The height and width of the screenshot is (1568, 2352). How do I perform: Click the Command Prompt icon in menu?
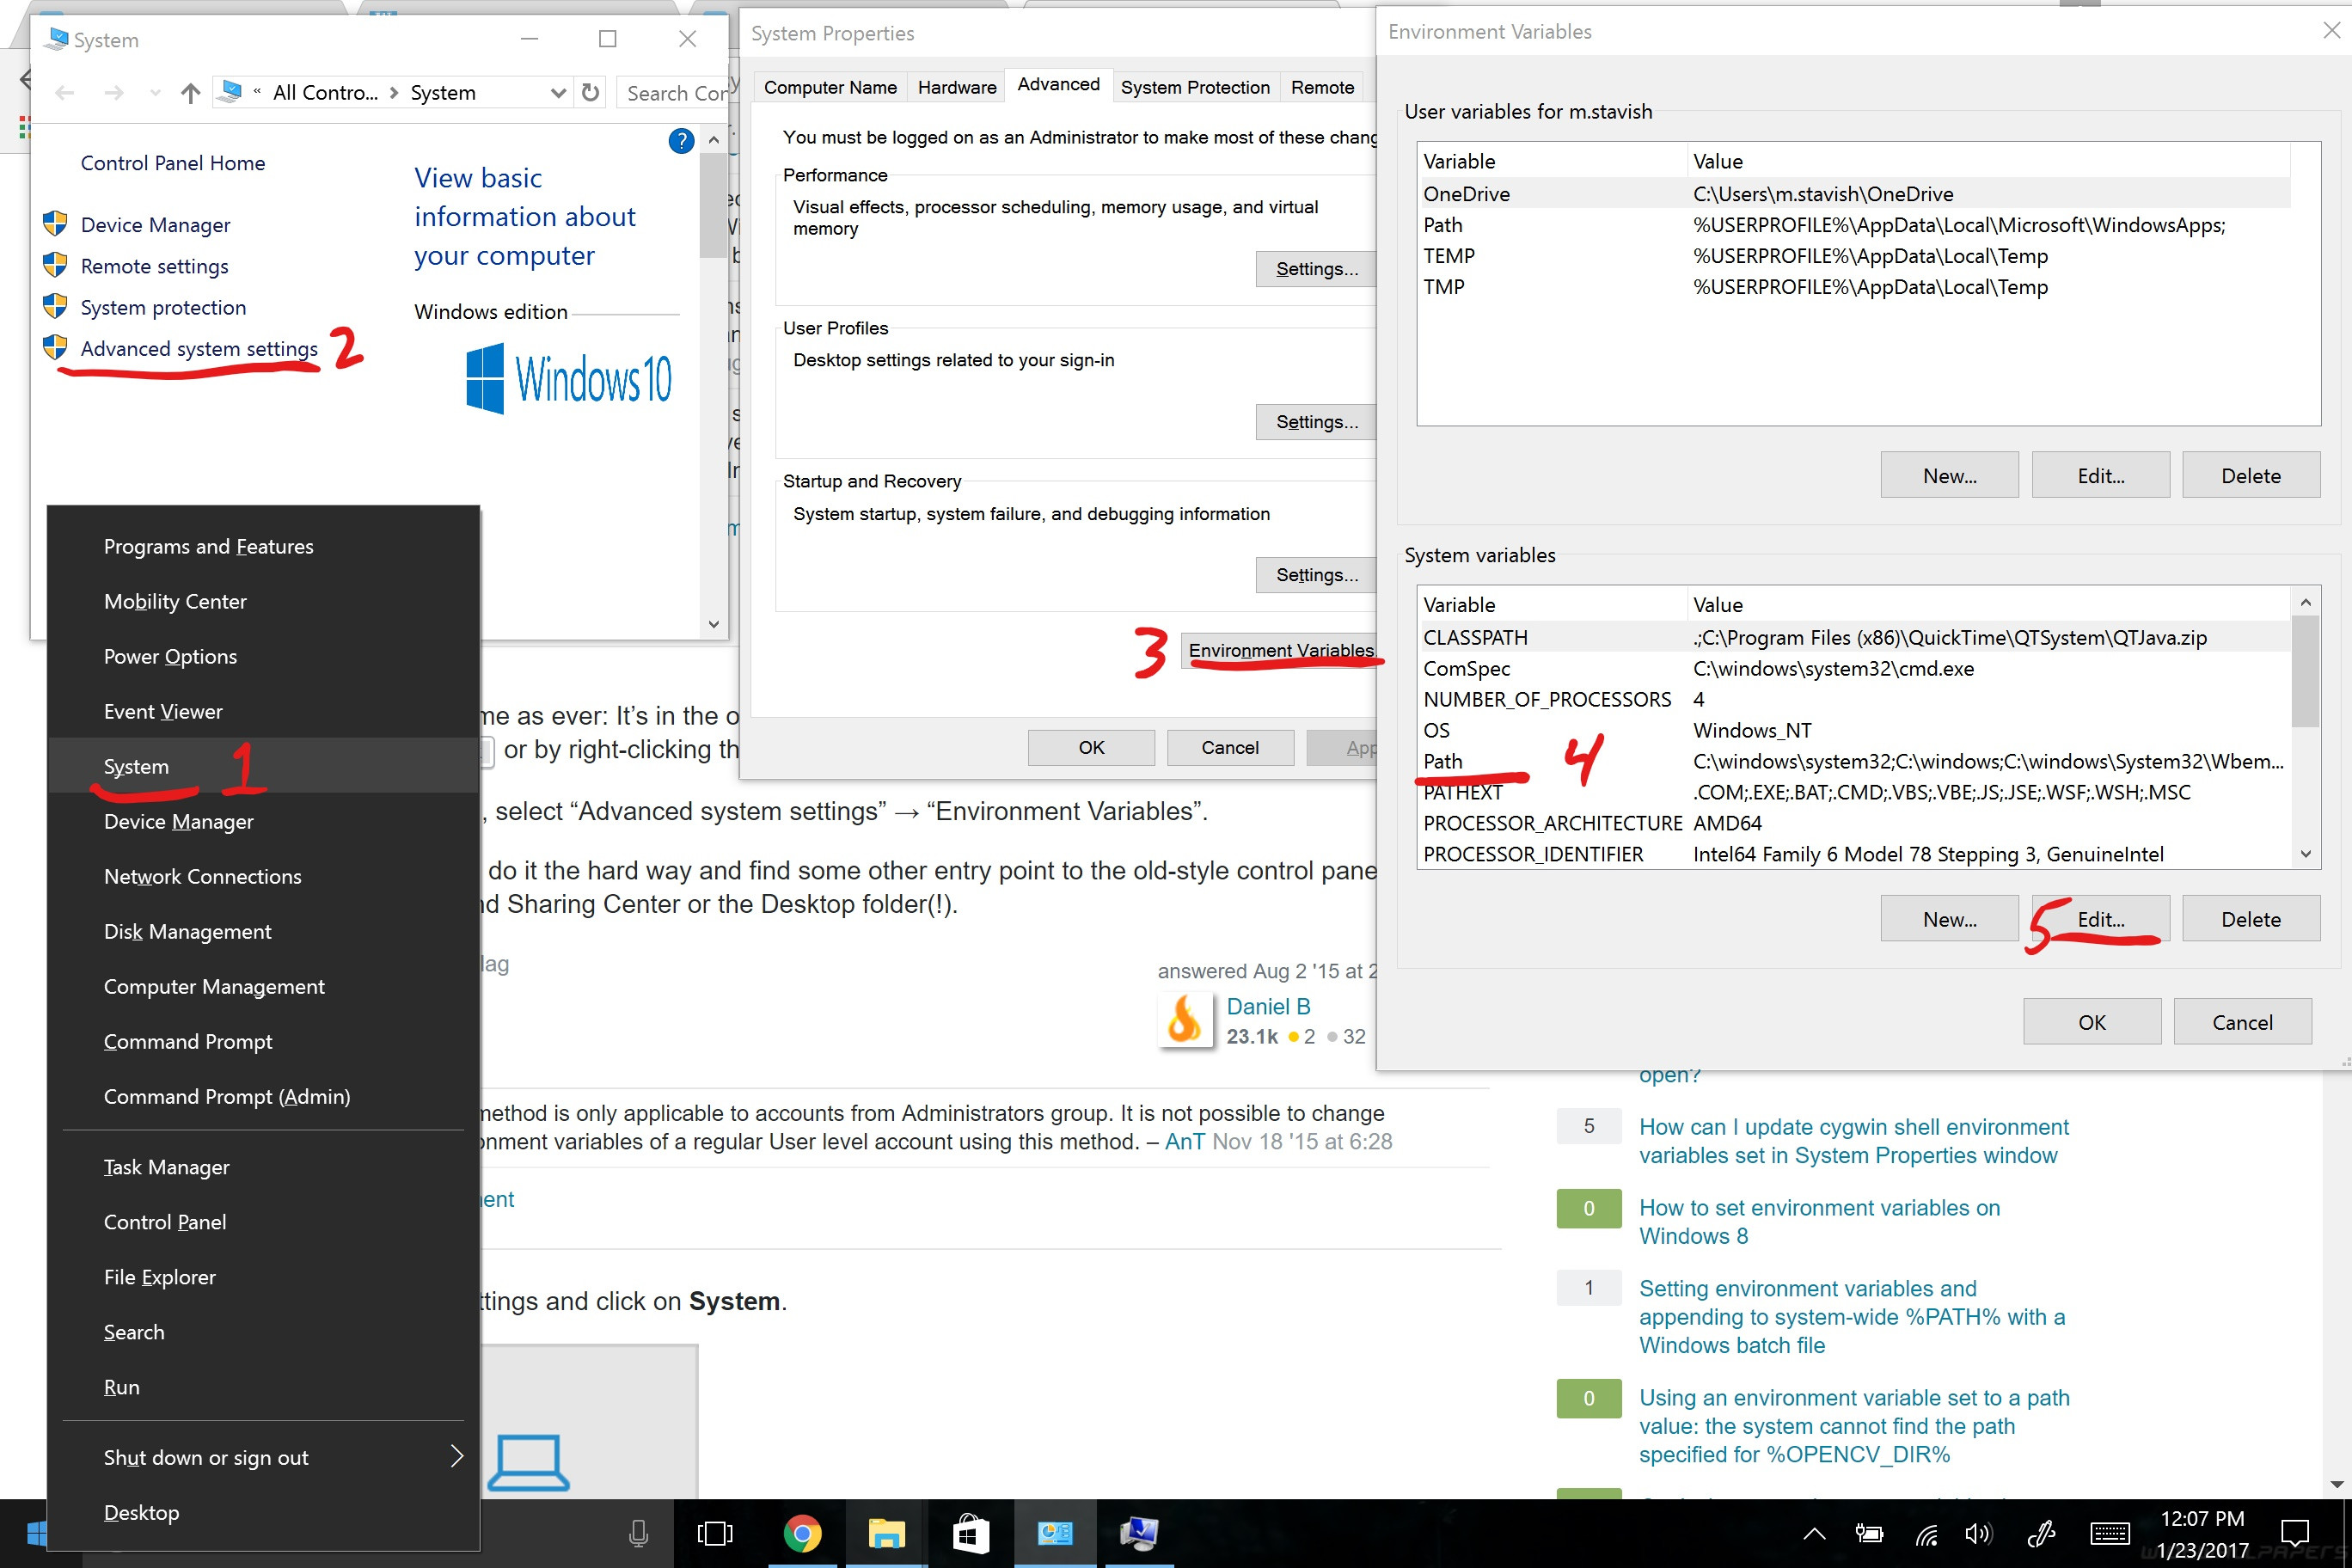[189, 1039]
